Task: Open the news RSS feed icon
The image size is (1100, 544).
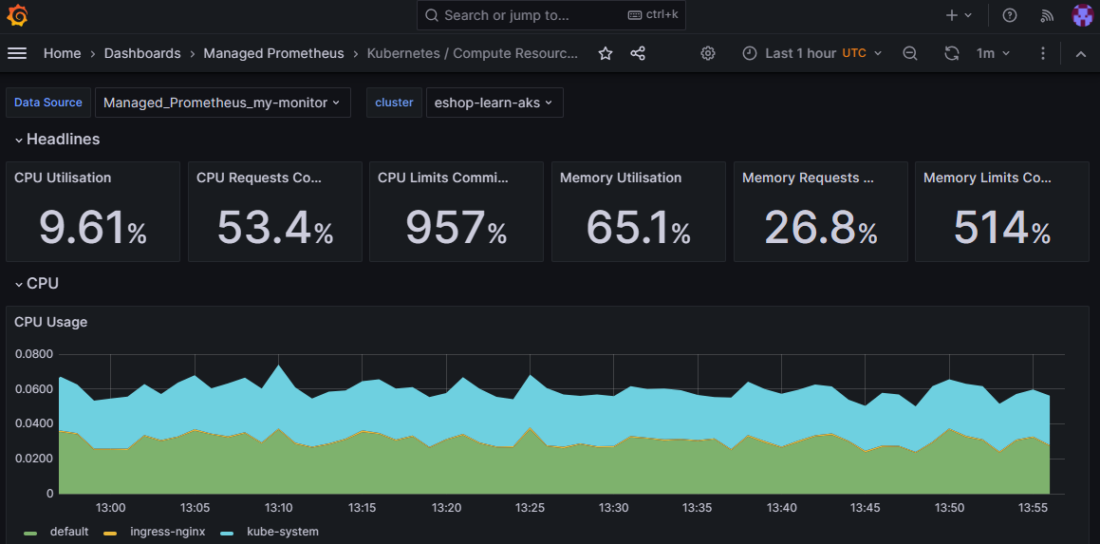Action: click(1047, 15)
